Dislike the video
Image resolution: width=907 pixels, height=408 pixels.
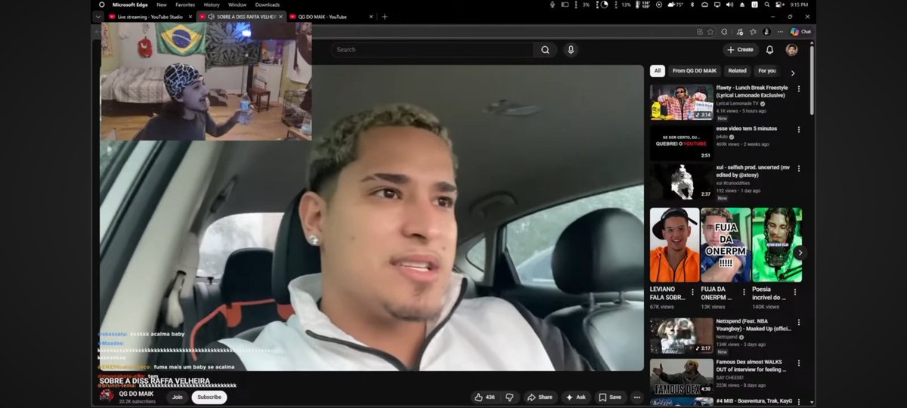(x=509, y=397)
